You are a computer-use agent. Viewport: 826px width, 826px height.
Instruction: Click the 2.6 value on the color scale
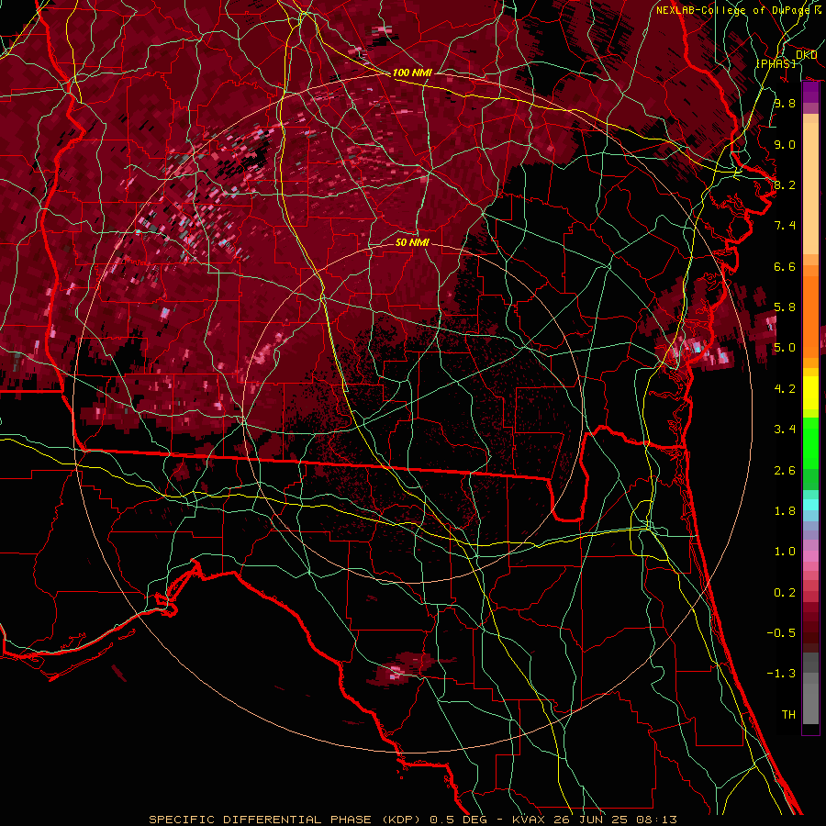(785, 471)
